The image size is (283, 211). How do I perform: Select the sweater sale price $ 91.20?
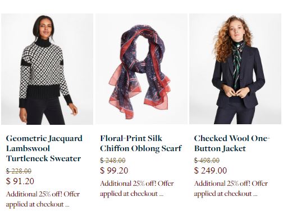(x=20, y=181)
